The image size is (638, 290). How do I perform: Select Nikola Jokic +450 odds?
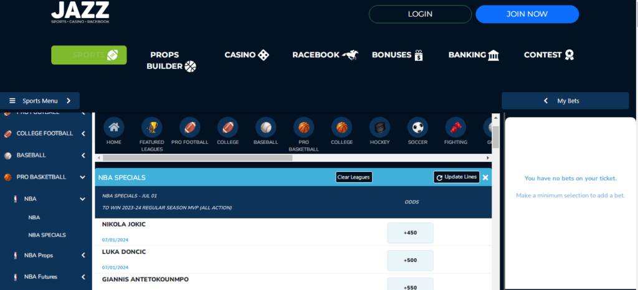click(x=410, y=233)
